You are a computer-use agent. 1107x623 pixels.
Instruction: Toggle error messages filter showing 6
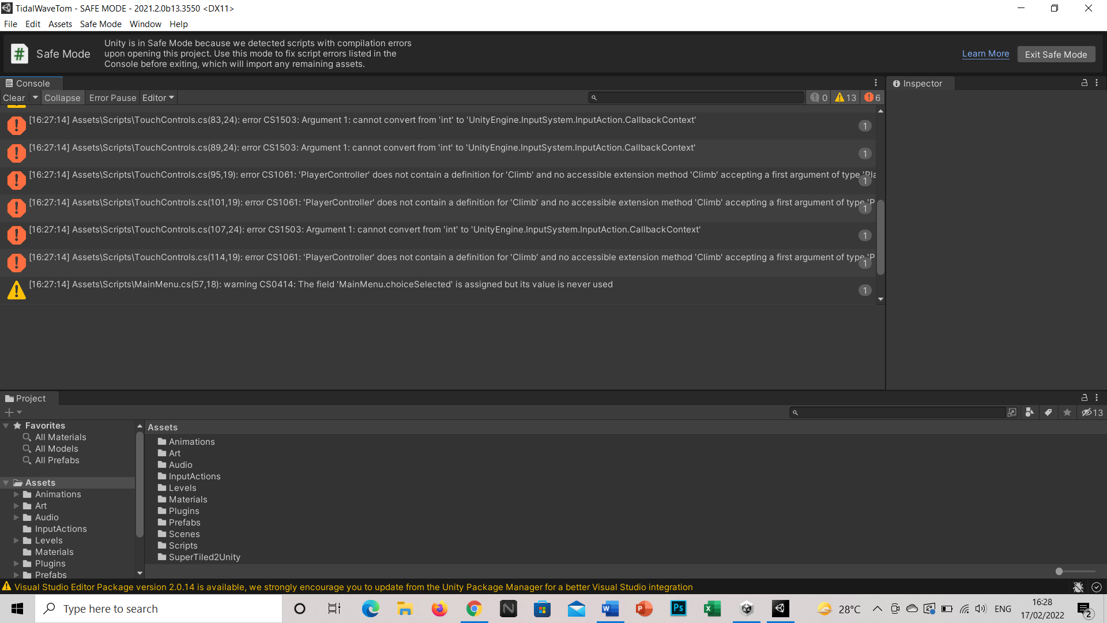872,98
